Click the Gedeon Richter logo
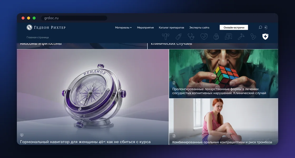This screenshot has width=295, height=158. click(x=46, y=27)
